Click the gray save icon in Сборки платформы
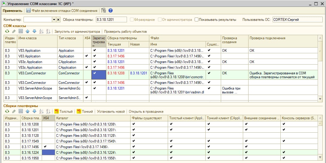The height and width of the screenshot is (163, 326). (21, 112)
